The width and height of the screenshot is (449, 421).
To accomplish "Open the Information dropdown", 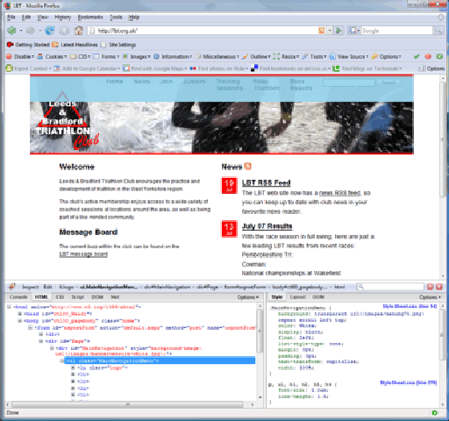I will click(x=173, y=56).
